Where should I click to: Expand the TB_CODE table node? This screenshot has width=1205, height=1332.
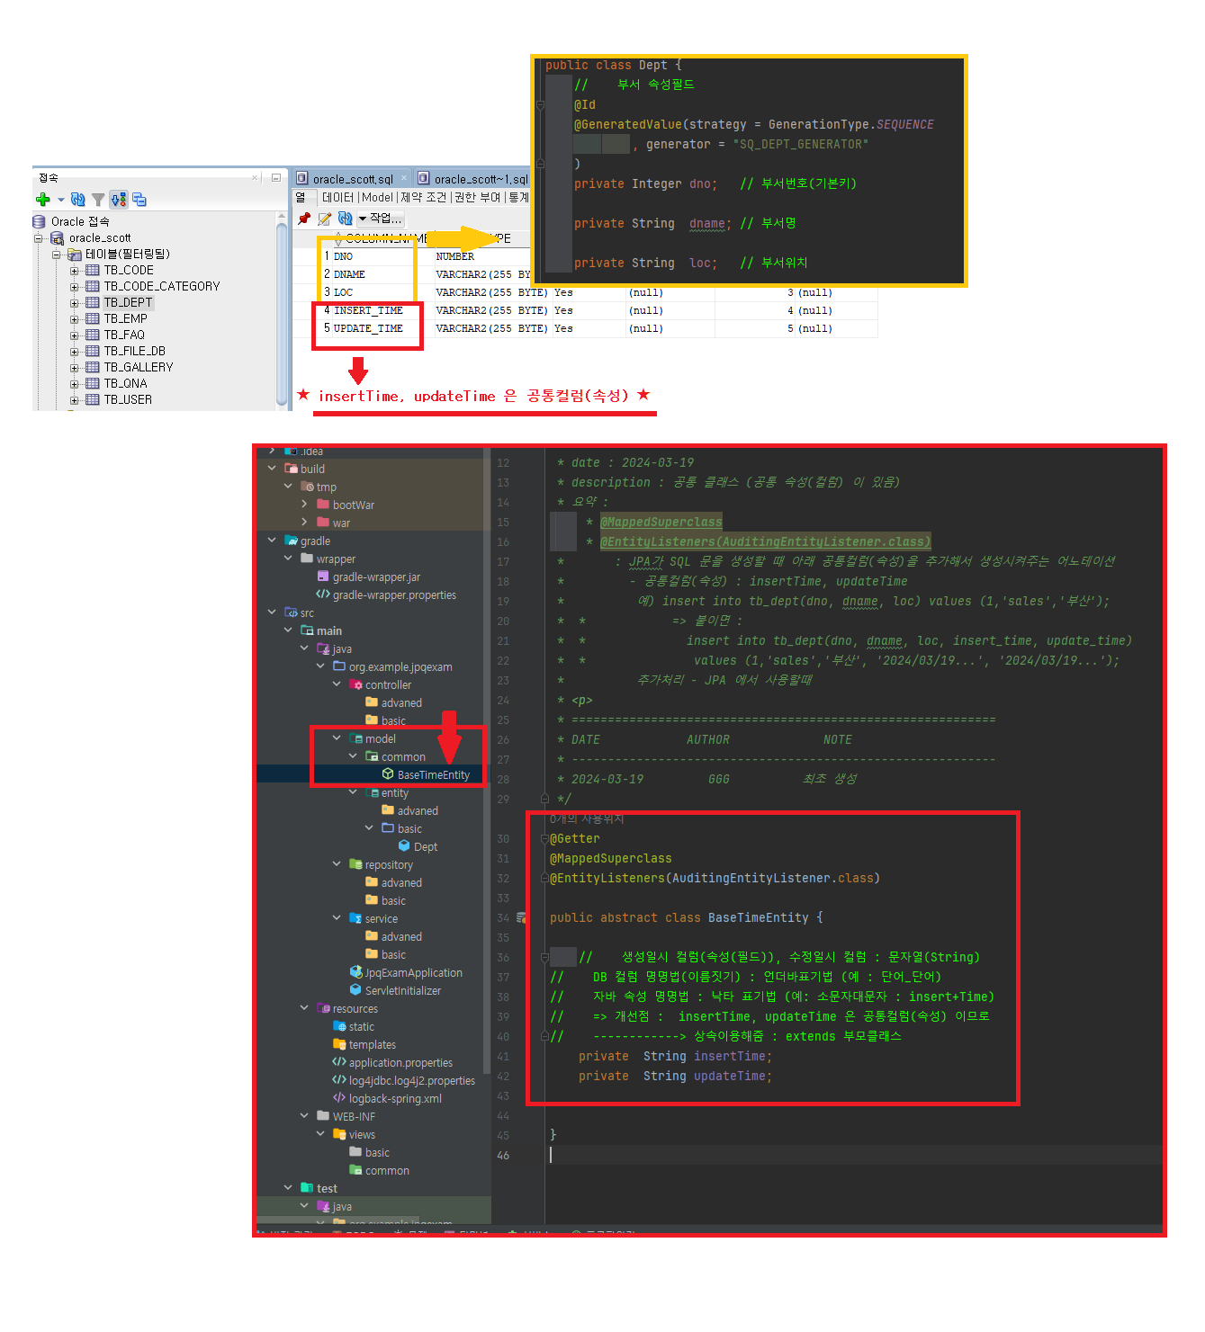tap(75, 271)
